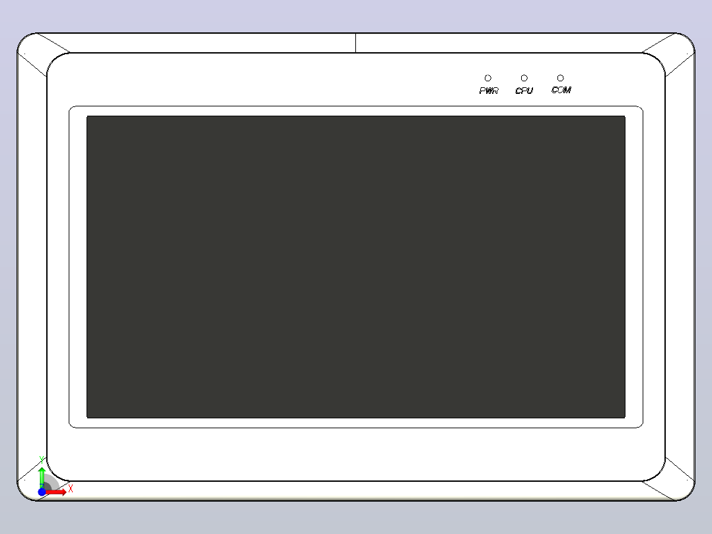Click the dark display screen surface
712x534 pixels.
356,267
